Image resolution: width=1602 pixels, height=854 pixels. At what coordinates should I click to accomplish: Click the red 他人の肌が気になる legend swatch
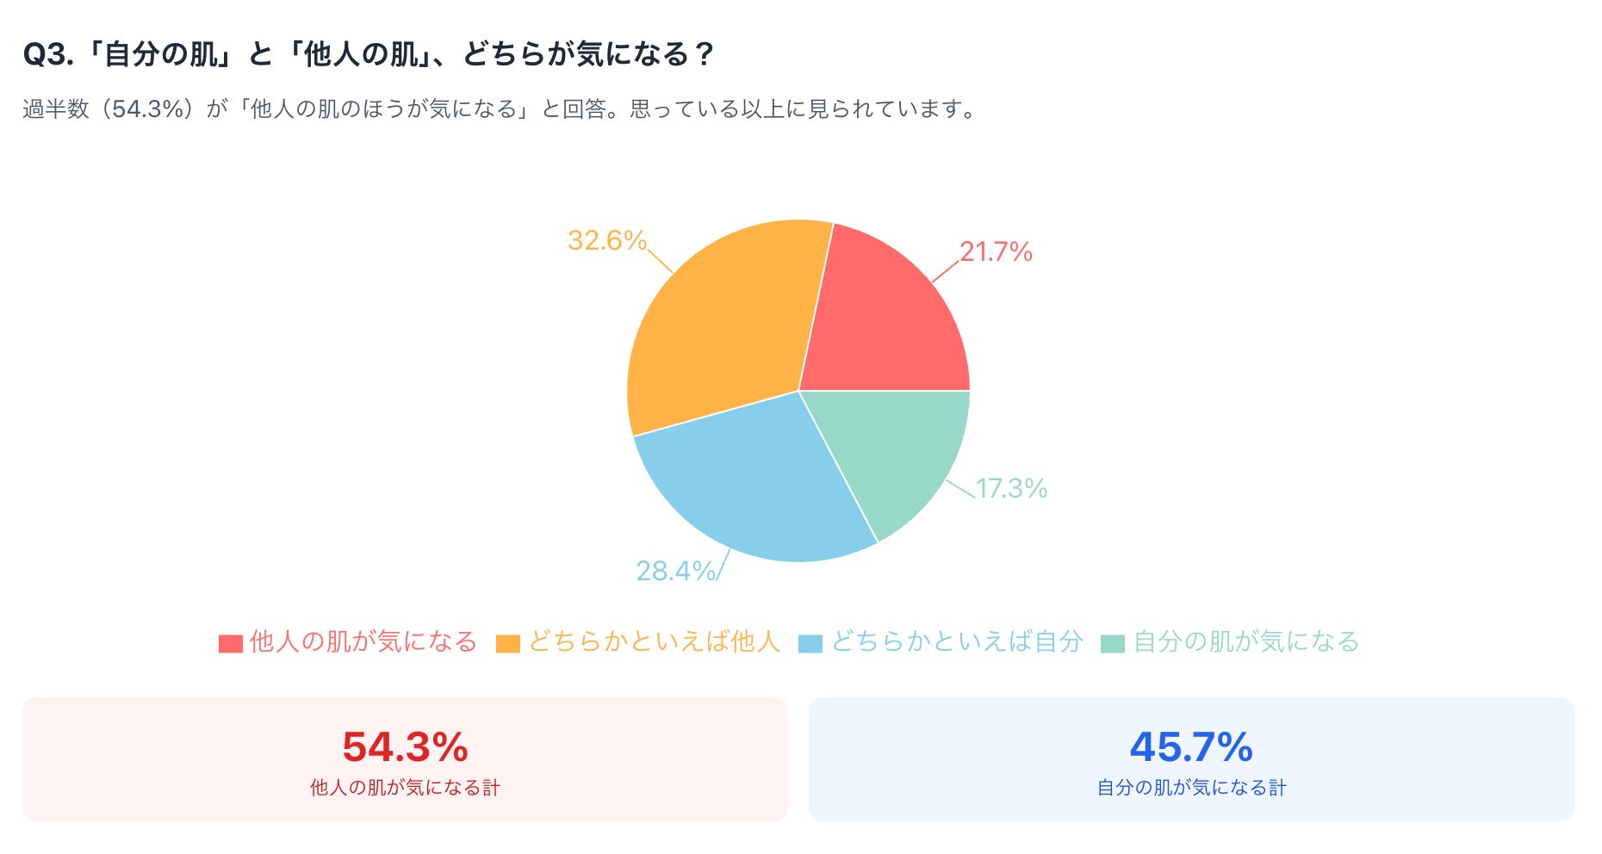[x=230, y=643]
